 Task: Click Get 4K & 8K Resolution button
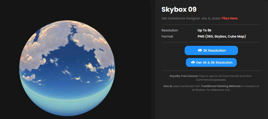(x=211, y=63)
